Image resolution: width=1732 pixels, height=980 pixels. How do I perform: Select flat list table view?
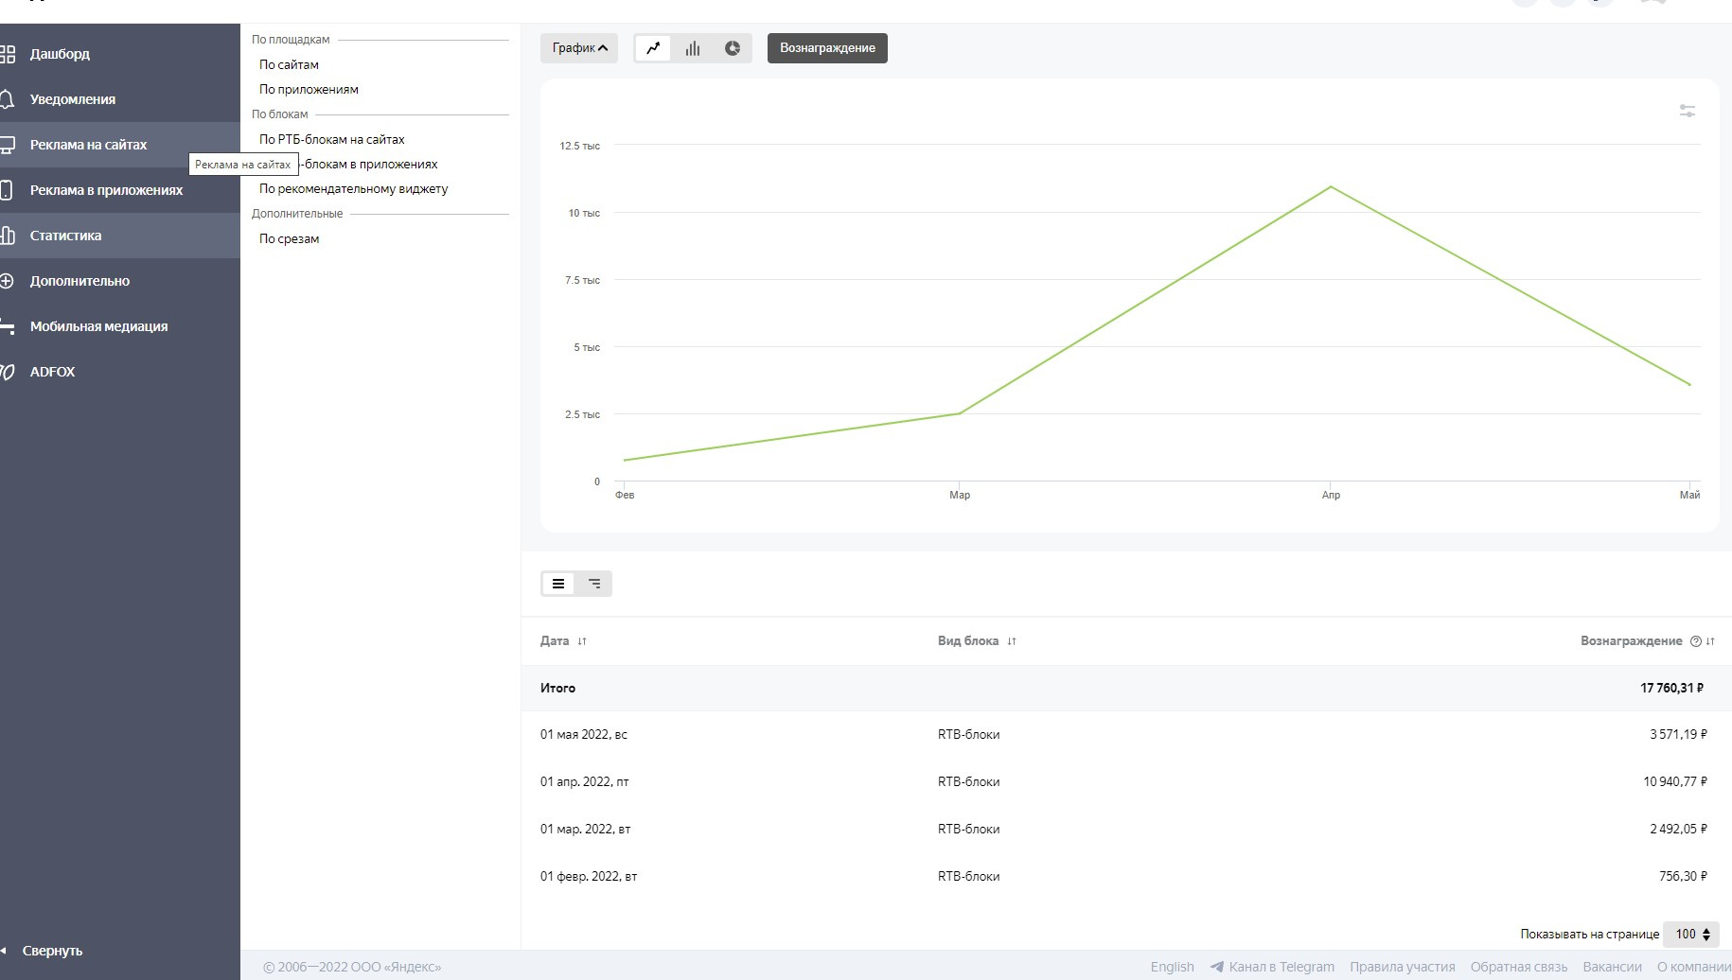558,584
